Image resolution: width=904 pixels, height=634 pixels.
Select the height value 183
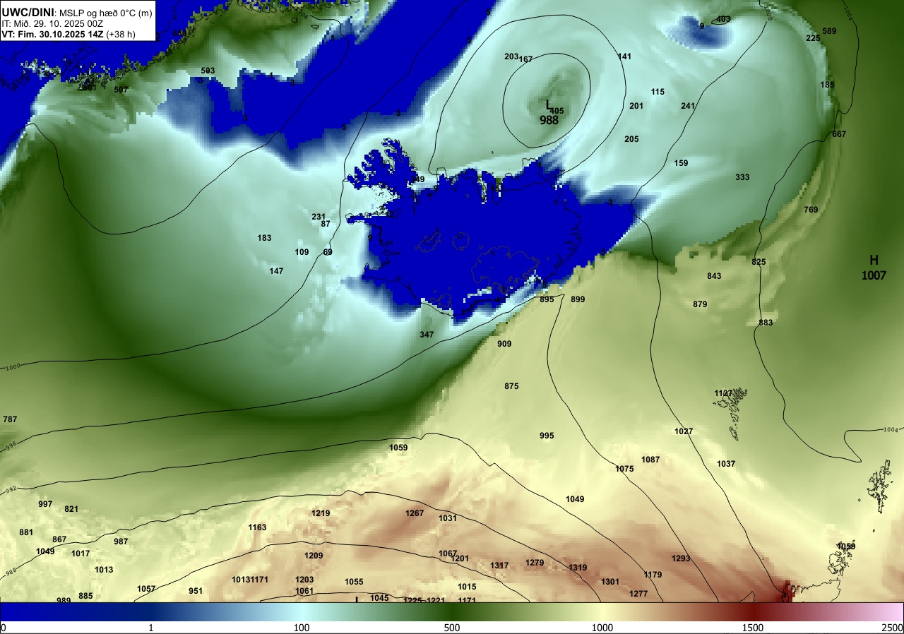264,238
